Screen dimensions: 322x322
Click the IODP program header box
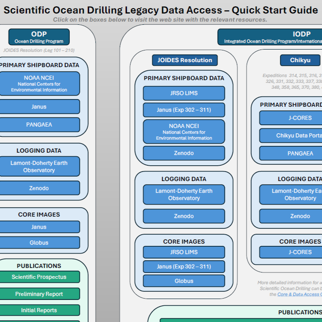[x=270, y=37]
